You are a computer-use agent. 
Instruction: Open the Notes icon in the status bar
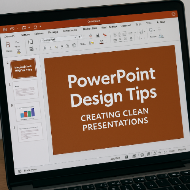tap(127, 157)
